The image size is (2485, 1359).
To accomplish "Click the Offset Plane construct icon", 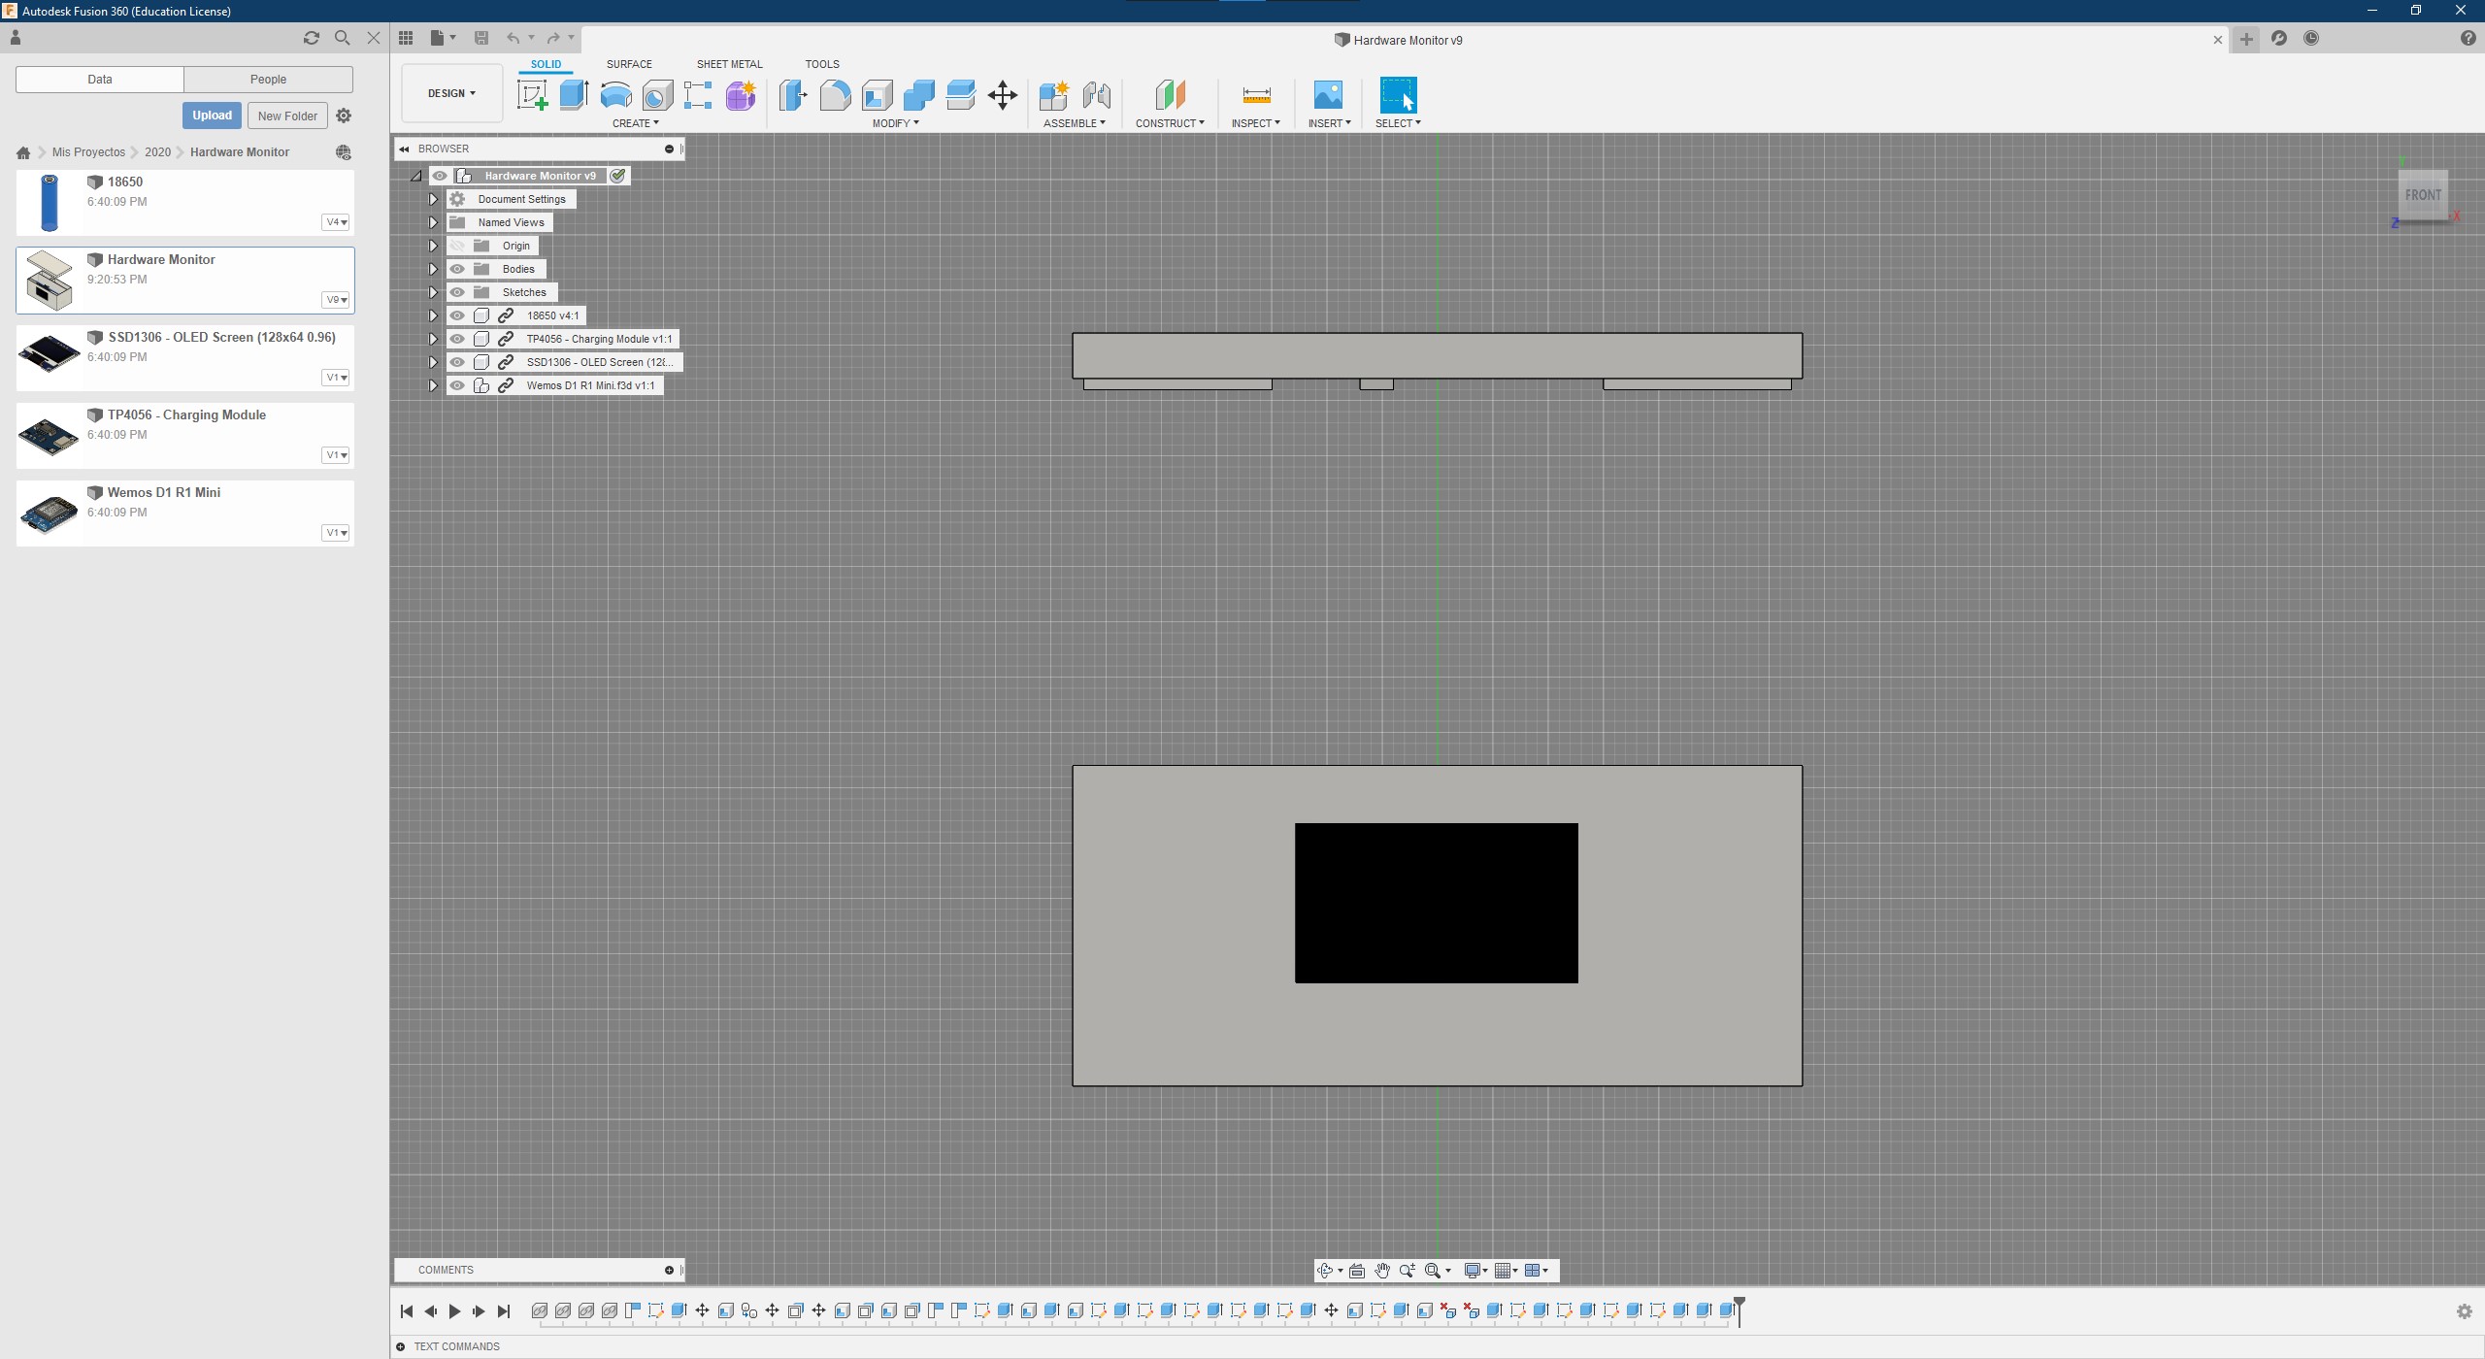I will click(1170, 95).
